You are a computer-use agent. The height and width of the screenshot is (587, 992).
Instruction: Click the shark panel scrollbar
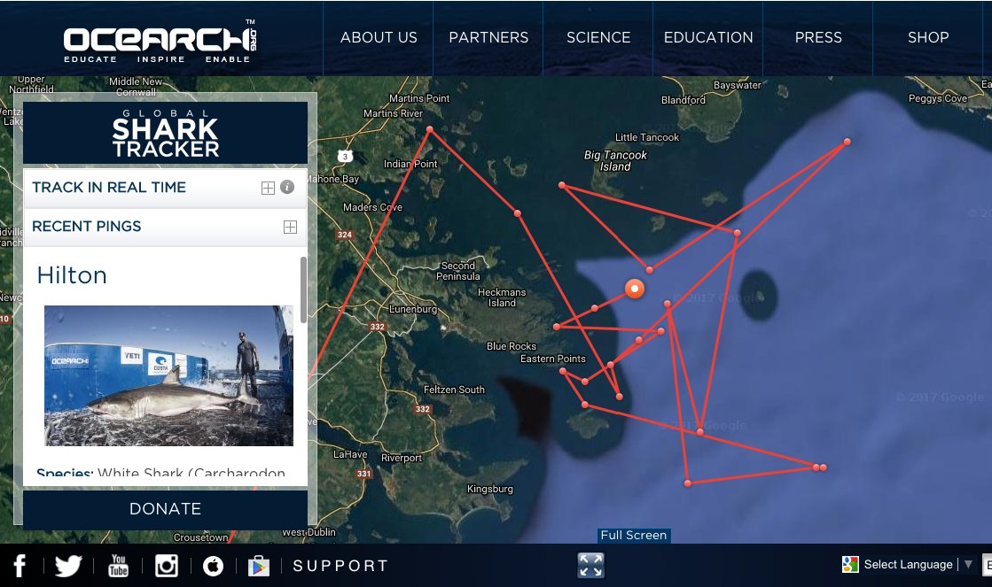tap(303, 290)
